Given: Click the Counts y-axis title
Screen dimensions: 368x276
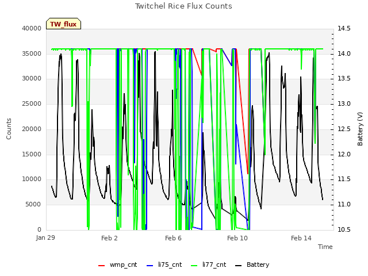Looking at the screenshot, I should tap(9, 129).
